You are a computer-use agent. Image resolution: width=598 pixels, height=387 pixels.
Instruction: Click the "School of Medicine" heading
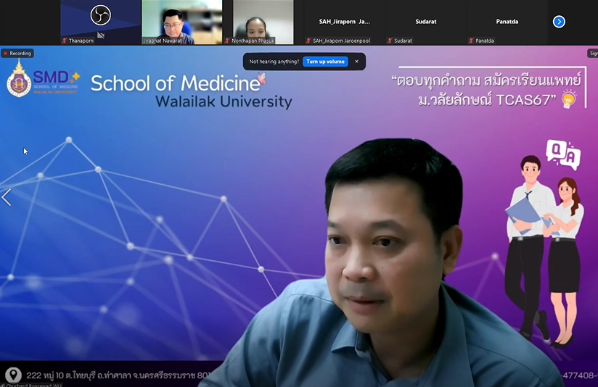point(176,83)
